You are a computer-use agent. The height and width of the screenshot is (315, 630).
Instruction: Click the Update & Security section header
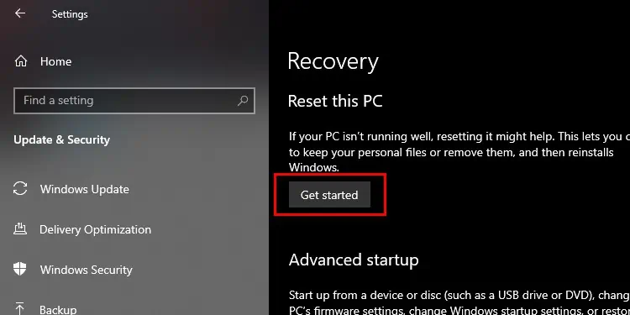62,139
